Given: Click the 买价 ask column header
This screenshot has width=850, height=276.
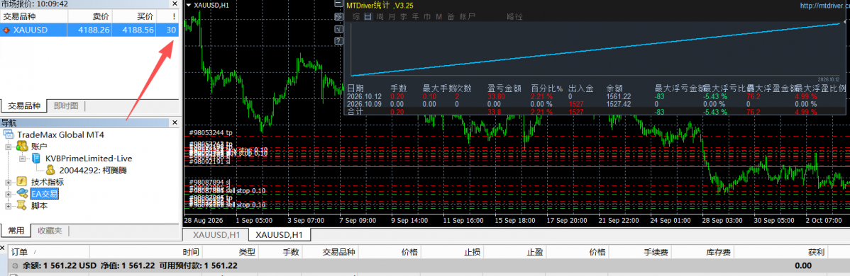Looking at the screenshot, I should tap(134, 16).
